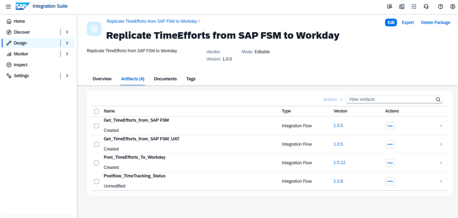Check the Get_TimeEfforts_from_SAP FSM row checkbox
This screenshot has height=218, width=458.
tap(97, 126)
